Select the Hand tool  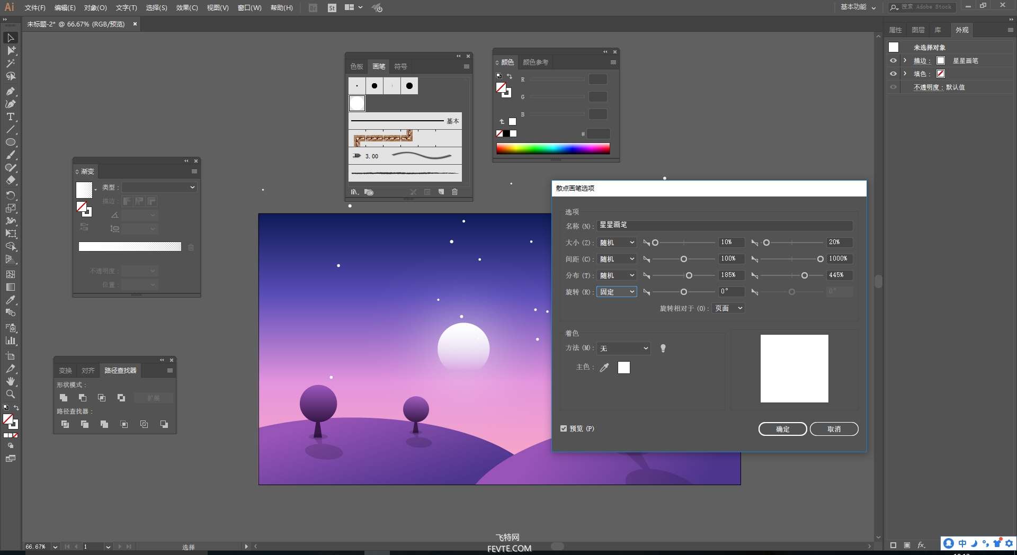(11, 381)
